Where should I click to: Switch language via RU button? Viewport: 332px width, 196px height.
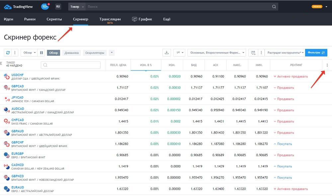tap(58, 7)
